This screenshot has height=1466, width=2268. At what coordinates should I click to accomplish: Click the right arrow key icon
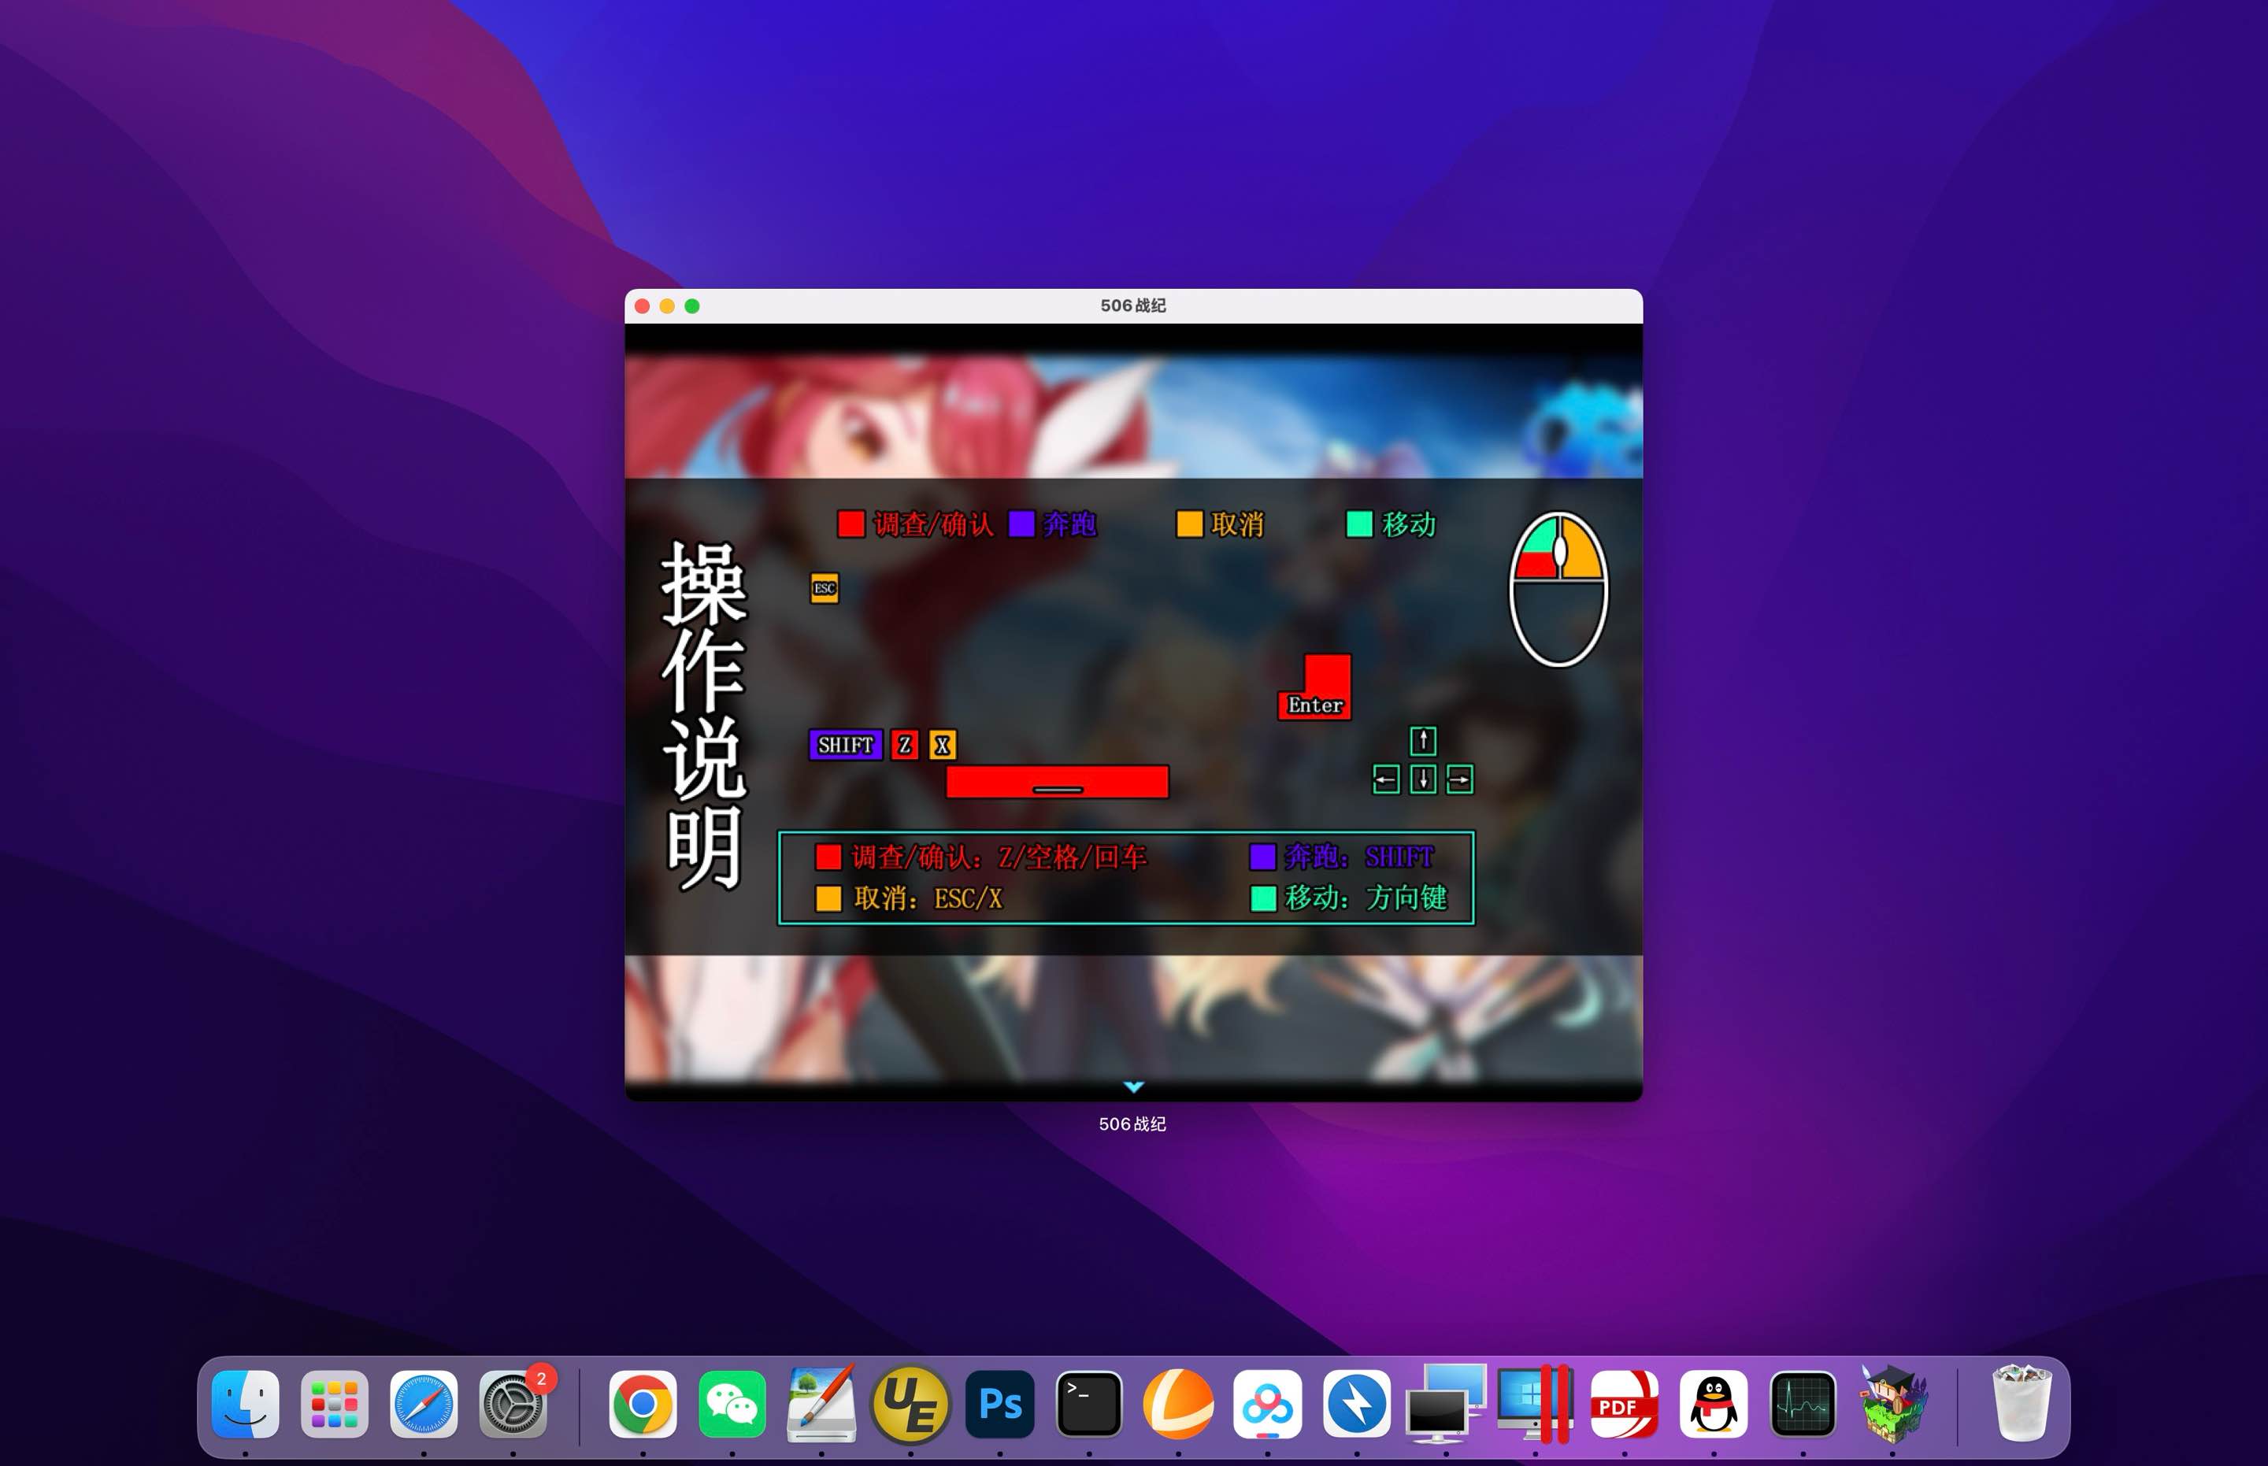(x=1460, y=779)
